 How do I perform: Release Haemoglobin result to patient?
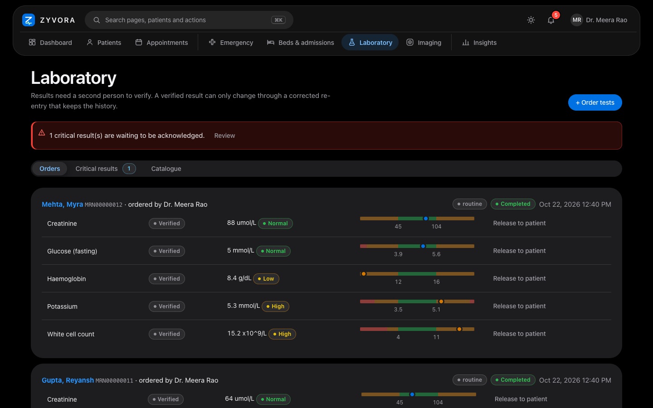point(519,278)
